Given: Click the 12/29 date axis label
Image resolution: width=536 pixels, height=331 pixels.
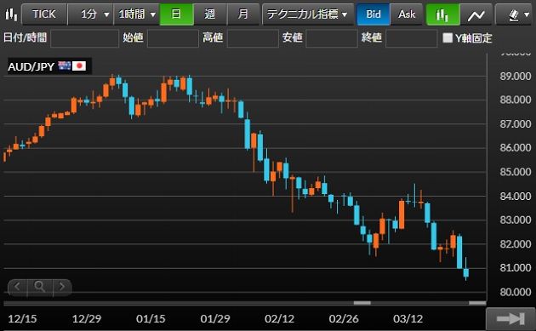Looking at the screenshot, I should point(87,319).
